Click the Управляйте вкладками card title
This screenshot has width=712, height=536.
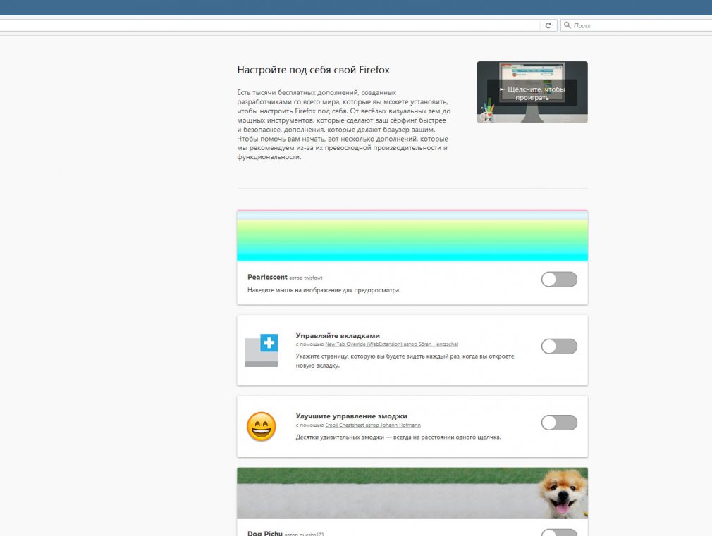pyautogui.click(x=338, y=336)
